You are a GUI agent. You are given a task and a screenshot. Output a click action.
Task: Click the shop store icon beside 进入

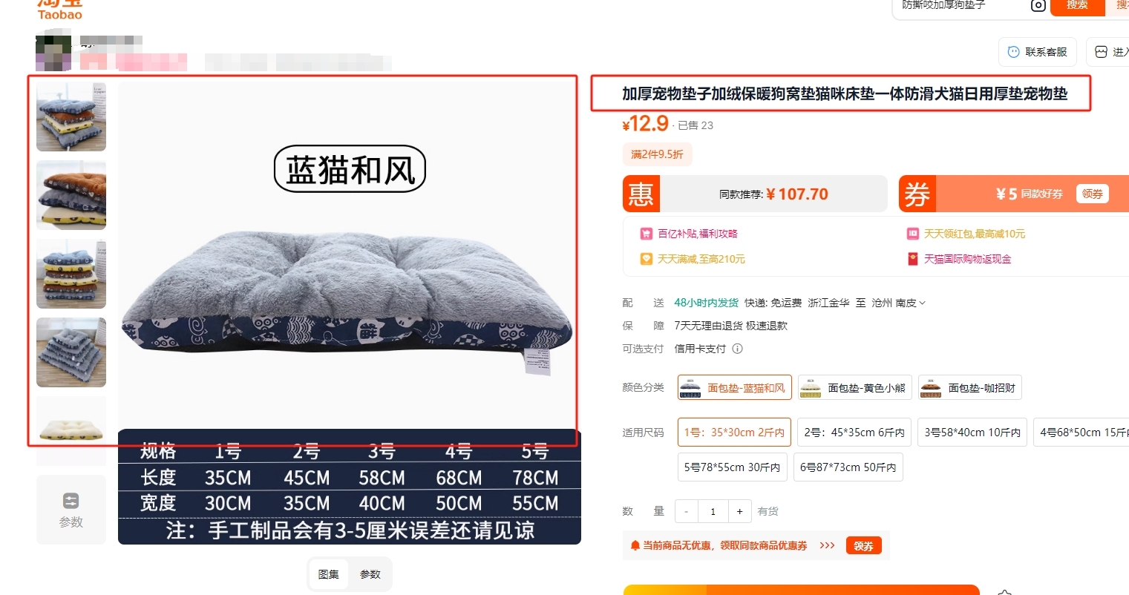click(x=1101, y=52)
